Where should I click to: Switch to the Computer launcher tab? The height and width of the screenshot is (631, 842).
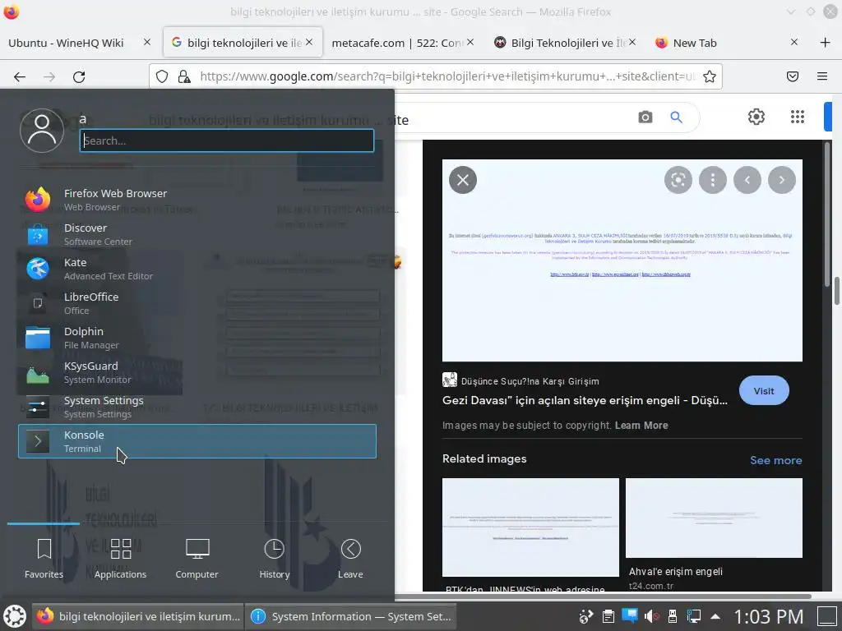tap(197, 558)
